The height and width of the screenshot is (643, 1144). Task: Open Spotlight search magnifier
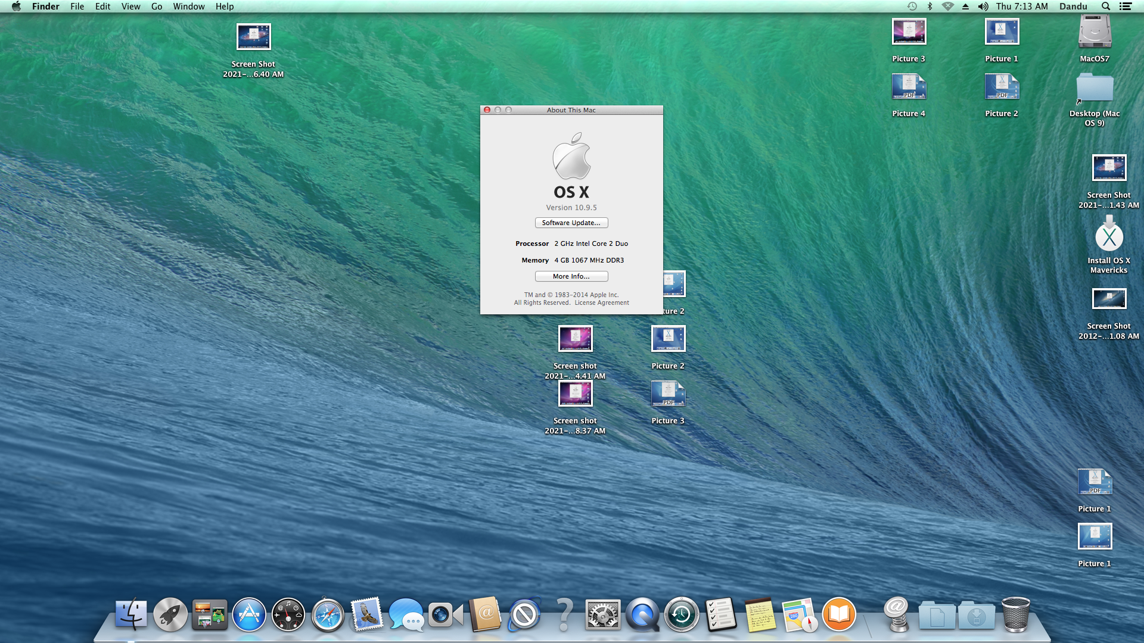coord(1106,7)
